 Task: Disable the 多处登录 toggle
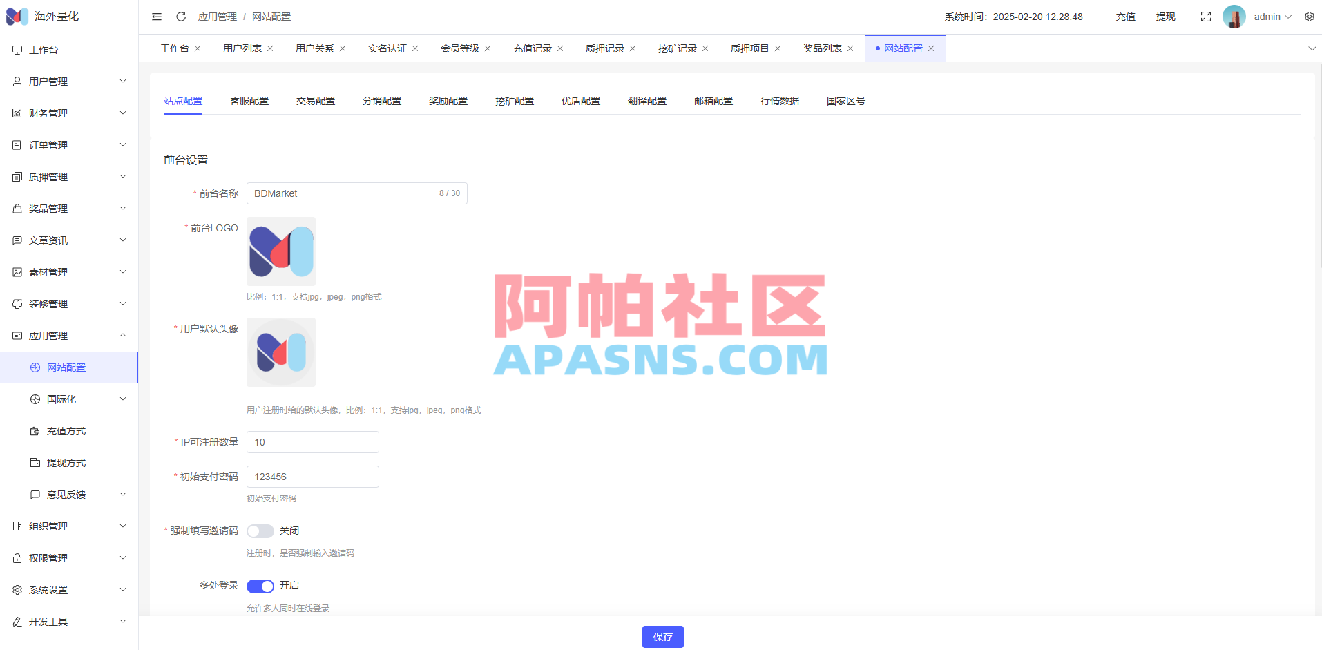click(x=260, y=585)
